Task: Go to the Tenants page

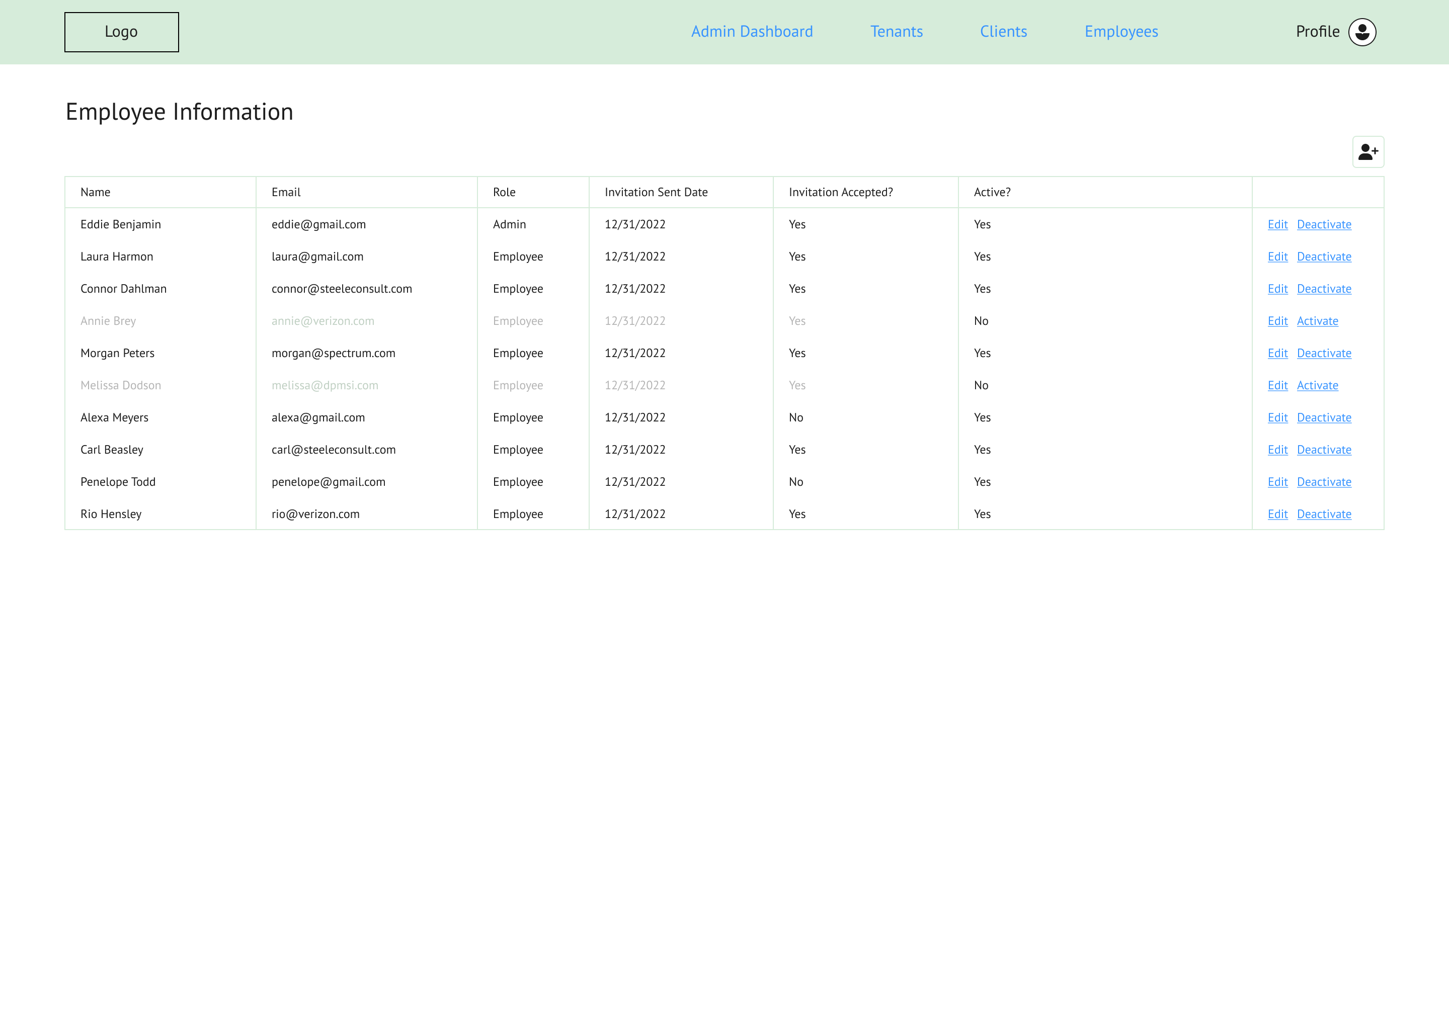Action: tap(896, 32)
